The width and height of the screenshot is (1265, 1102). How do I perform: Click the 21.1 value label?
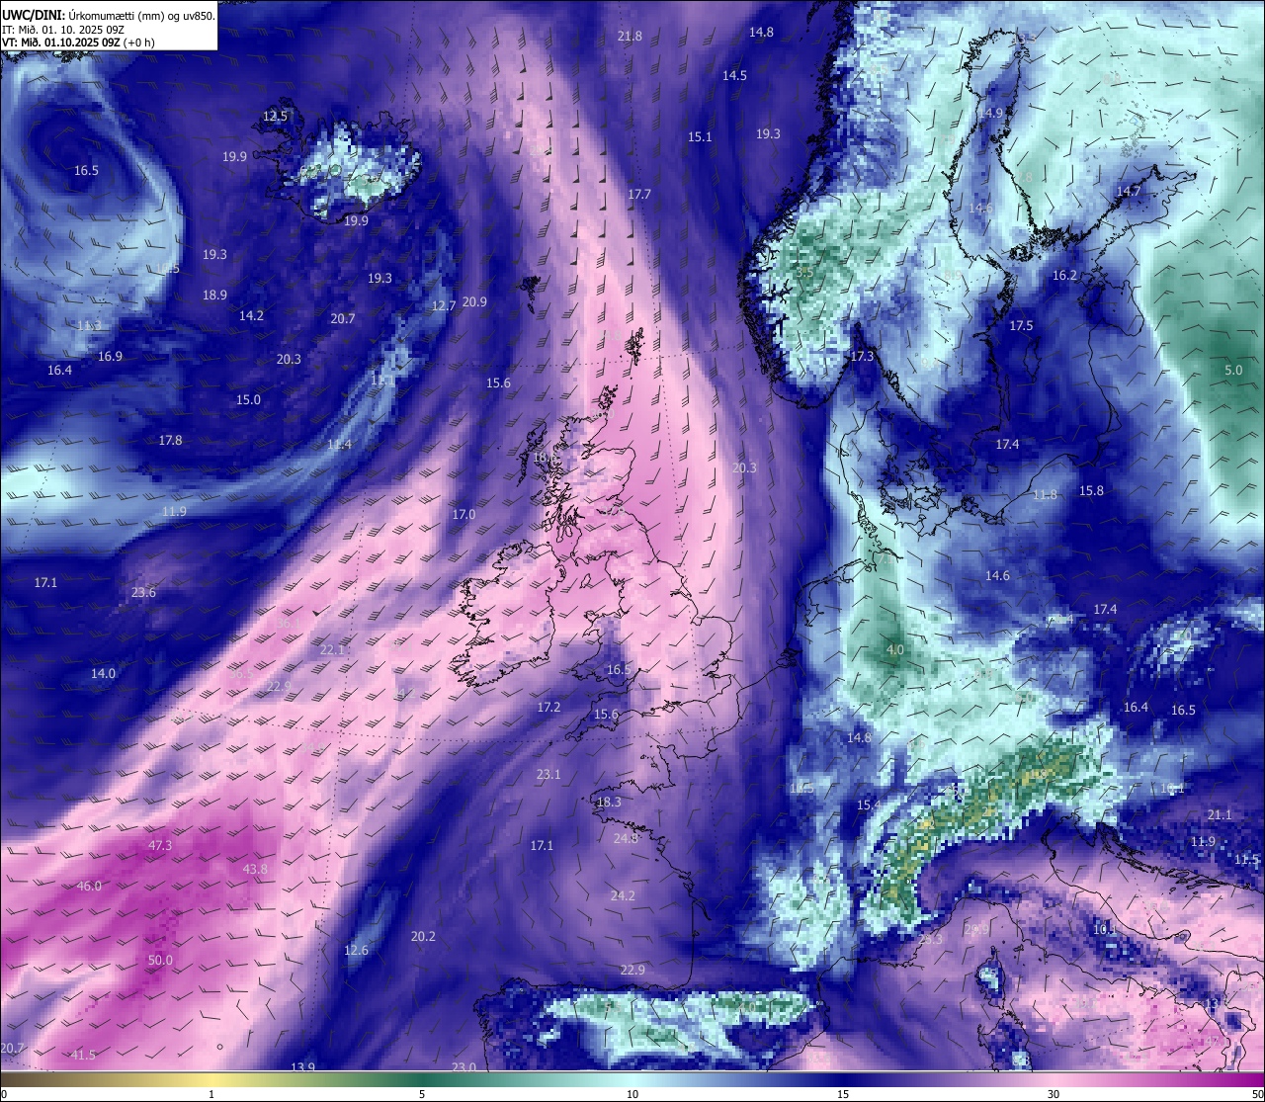tap(1220, 815)
